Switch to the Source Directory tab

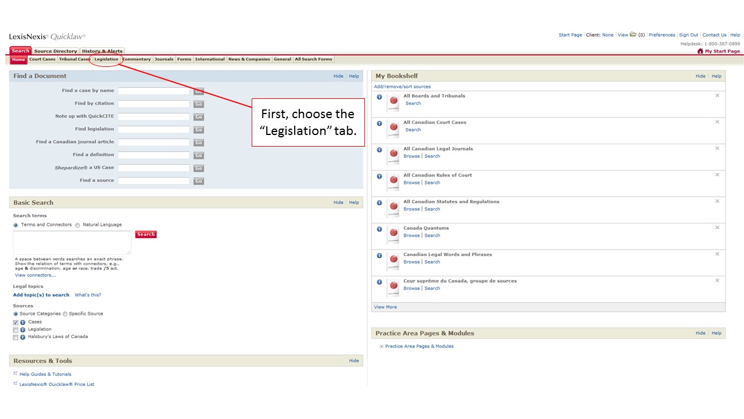point(56,51)
